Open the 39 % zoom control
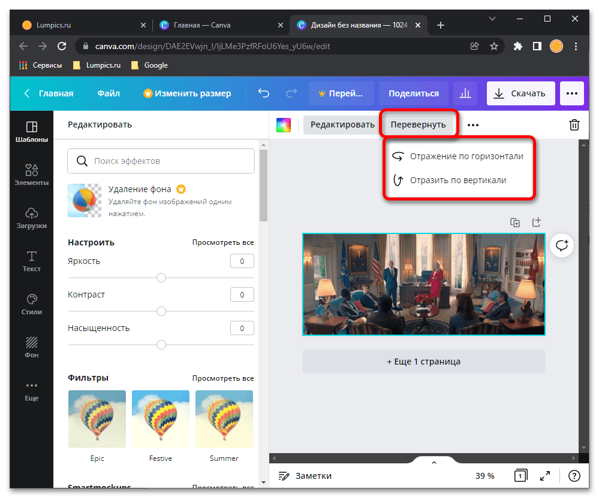Screen dimensions: 599x498 click(x=485, y=475)
